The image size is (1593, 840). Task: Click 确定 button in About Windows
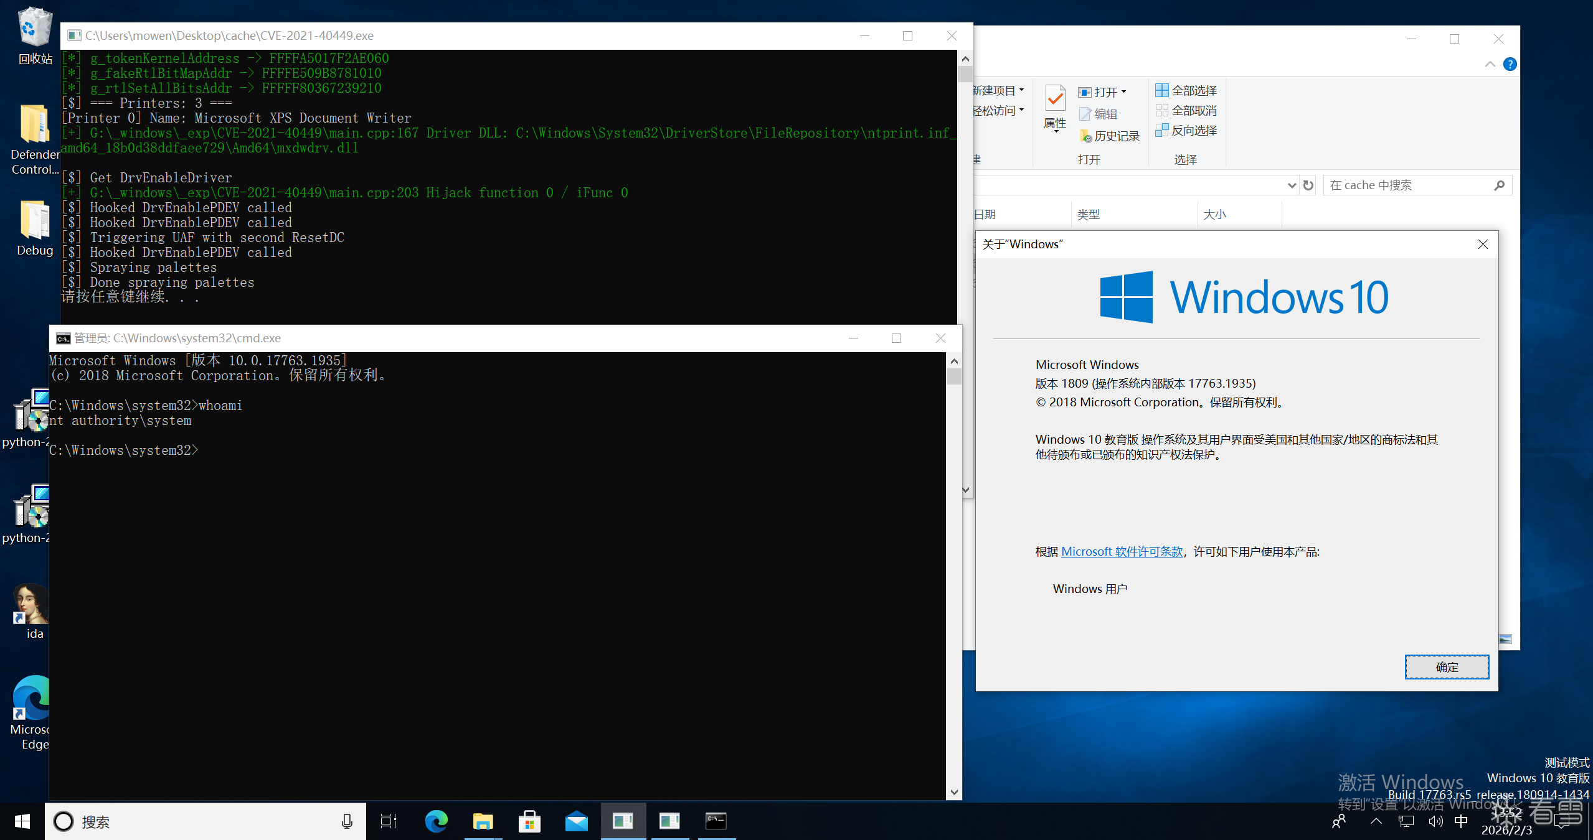tap(1447, 667)
